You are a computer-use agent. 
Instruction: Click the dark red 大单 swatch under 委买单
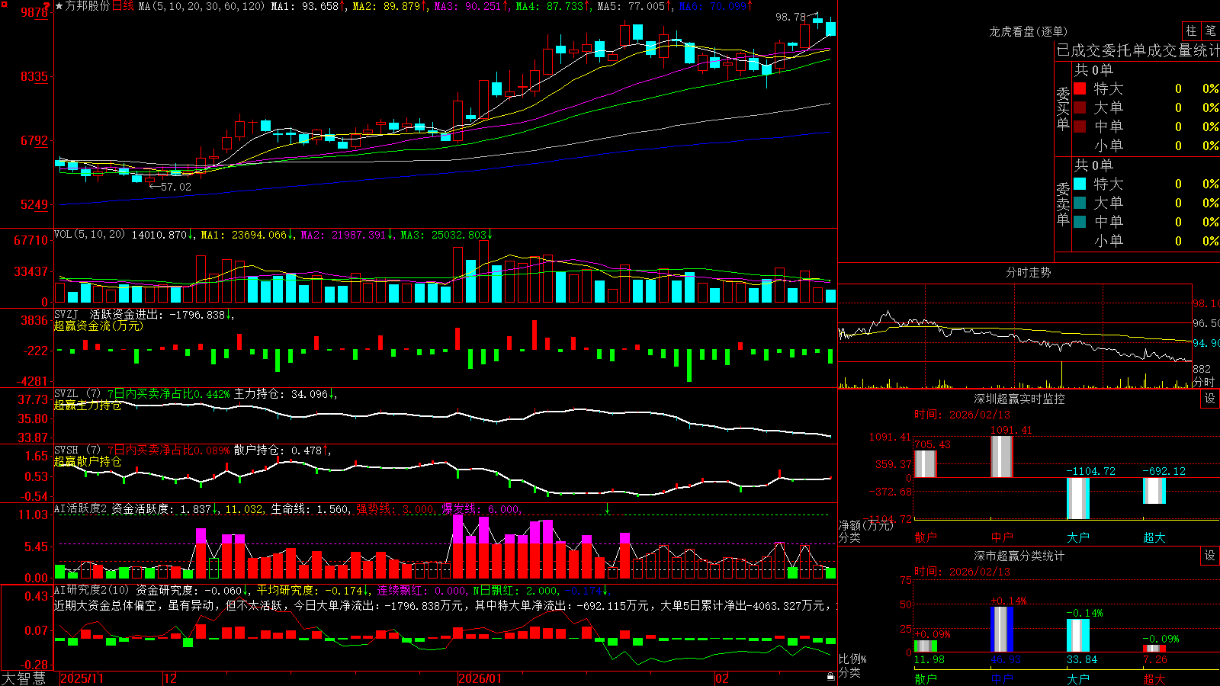coord(1080,107)
